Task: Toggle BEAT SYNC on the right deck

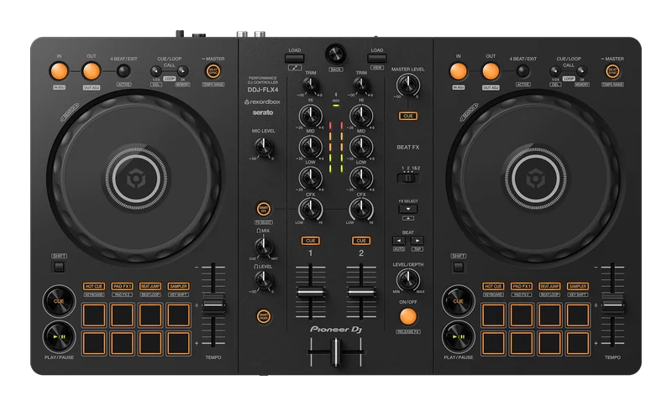Action: click(613, 71)
